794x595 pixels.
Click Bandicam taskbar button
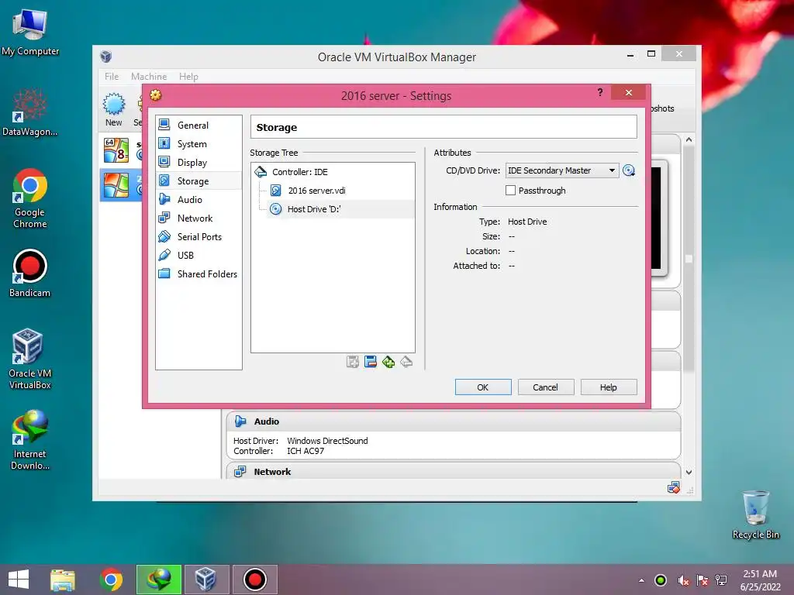(254, 580)
